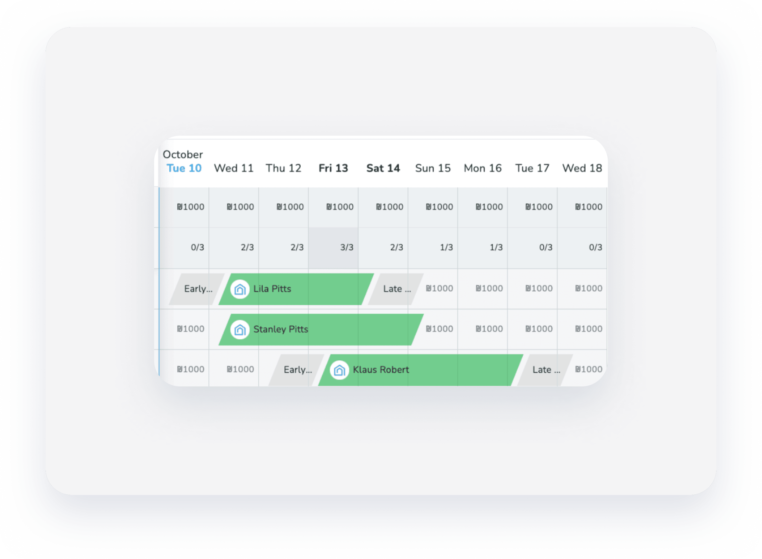Click the house icon on Klaus Robert booking
The height and width of the screenshot is (559, 762).
[339, 370]
